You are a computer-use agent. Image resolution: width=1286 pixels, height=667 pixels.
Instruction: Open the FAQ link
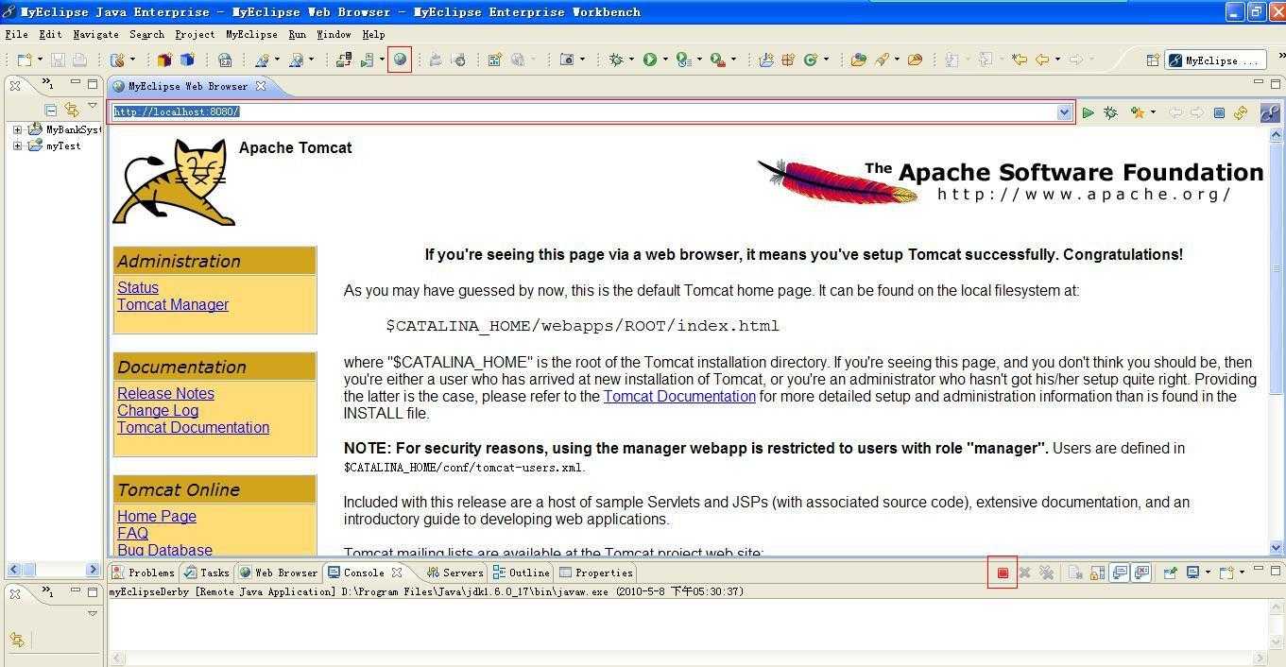[132, 533]
